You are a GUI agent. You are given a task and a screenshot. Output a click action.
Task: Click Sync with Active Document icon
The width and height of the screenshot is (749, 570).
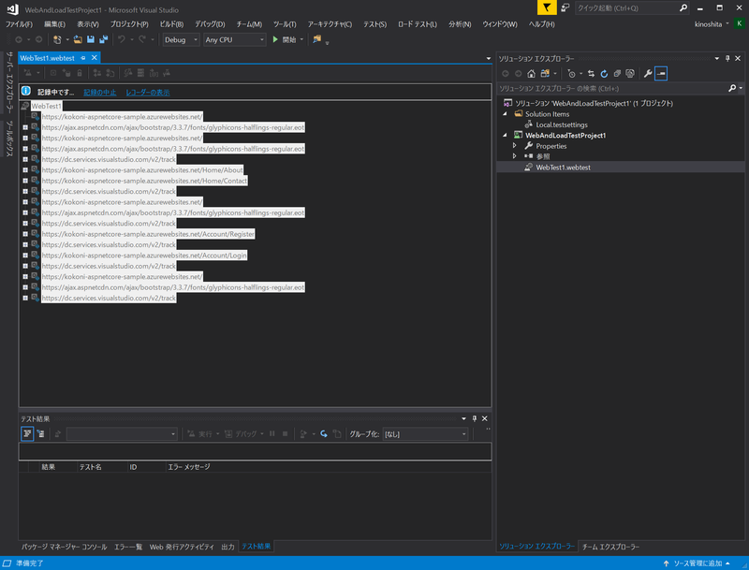coord(592,74)
